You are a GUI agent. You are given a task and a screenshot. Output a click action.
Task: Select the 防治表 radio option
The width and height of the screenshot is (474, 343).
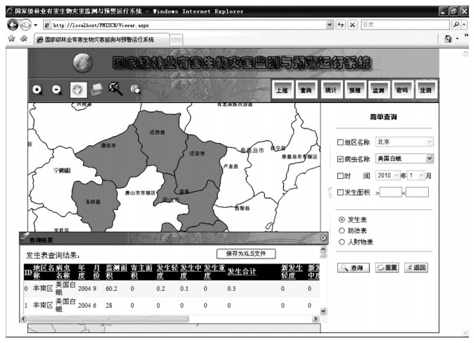point(342,230)
